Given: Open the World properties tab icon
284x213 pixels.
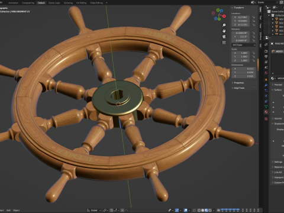Looking at the screenshot, I should tap(266, 73).
